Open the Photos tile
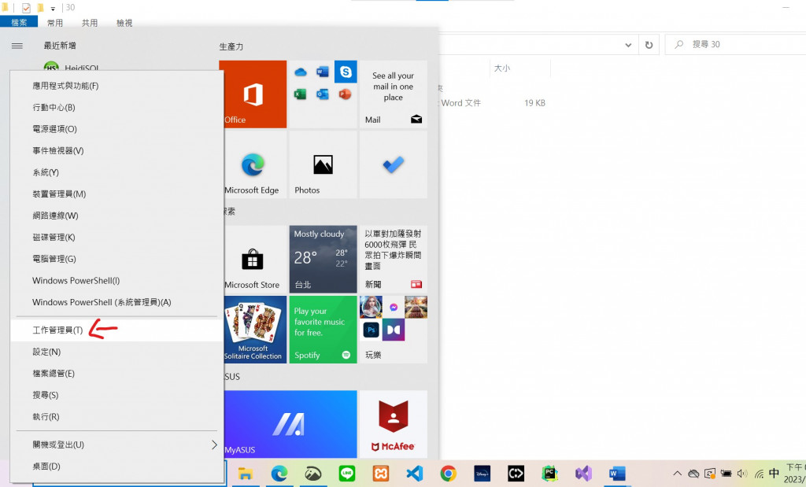This screenshot has width=806, height=487. tap(323, 164)
